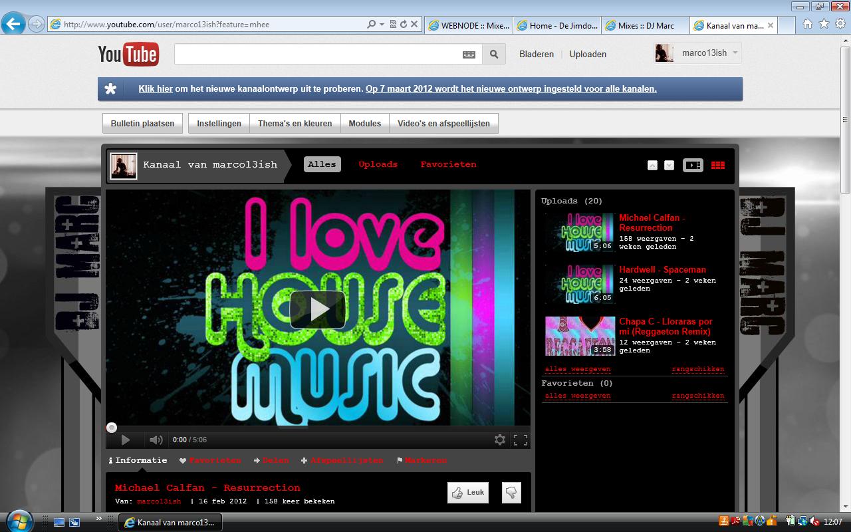Open the Hardwell - Spaceman video link
The height and width of the screenshot is (532, 851).
[x=662, y=269]
